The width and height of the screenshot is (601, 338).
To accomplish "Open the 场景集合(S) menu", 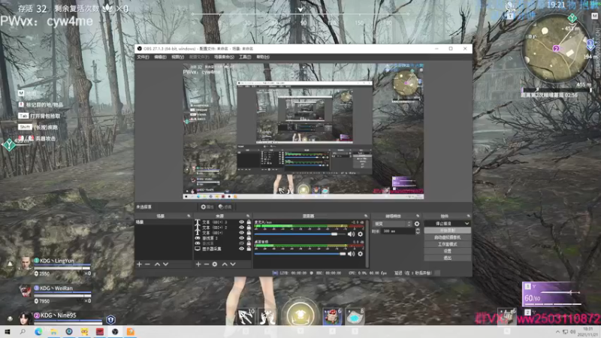I will [224, 57].
